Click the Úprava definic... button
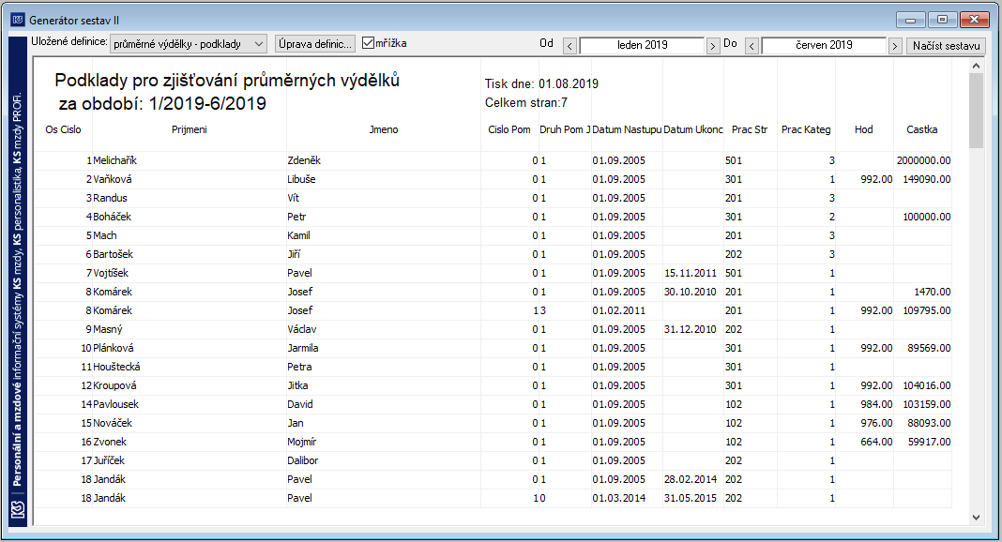 [315, 44]
